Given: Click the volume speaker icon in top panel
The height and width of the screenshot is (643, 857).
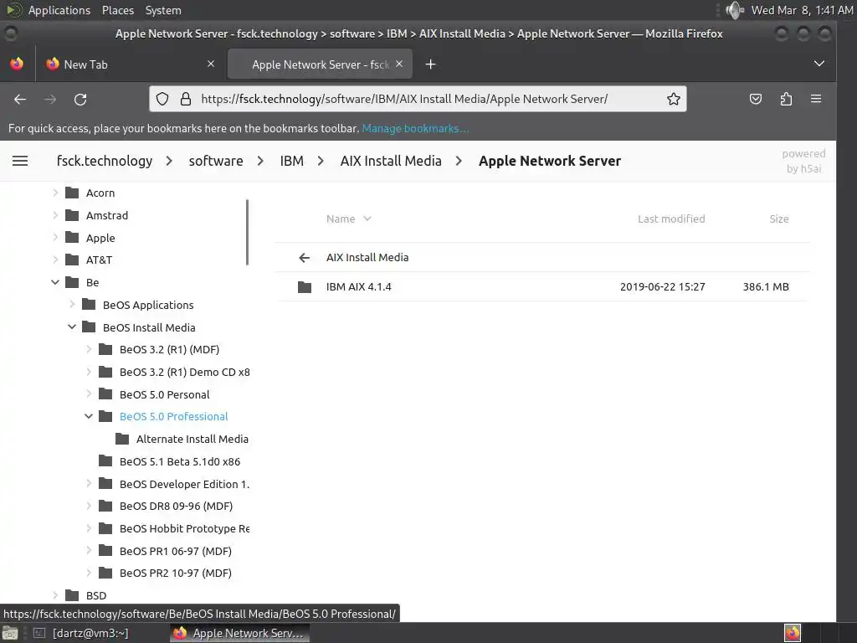Looking at the screenshot, I should pyautogui.click(x=735, y=10).
